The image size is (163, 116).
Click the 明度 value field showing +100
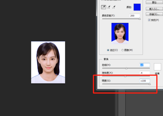tap(144, 81)
